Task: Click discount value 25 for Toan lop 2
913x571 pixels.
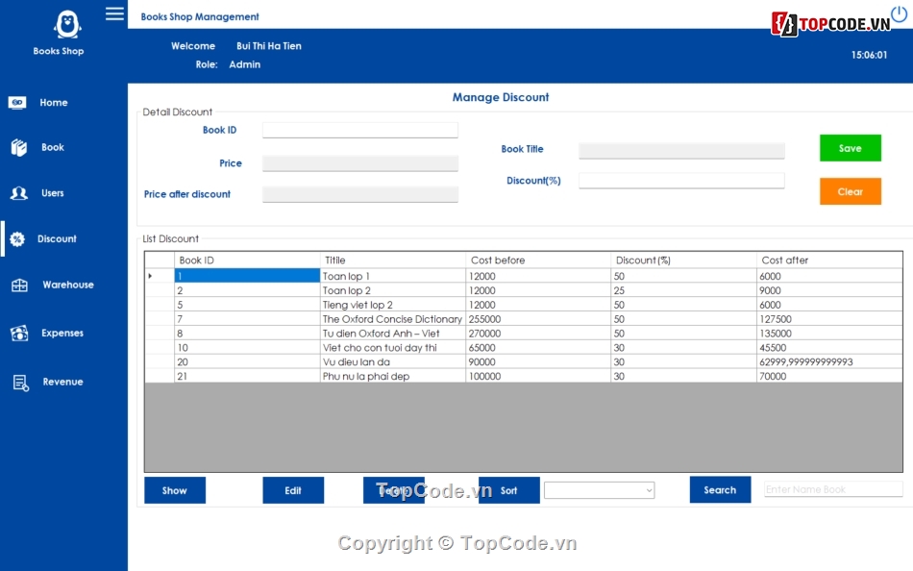Action: (x=683, y=290)
